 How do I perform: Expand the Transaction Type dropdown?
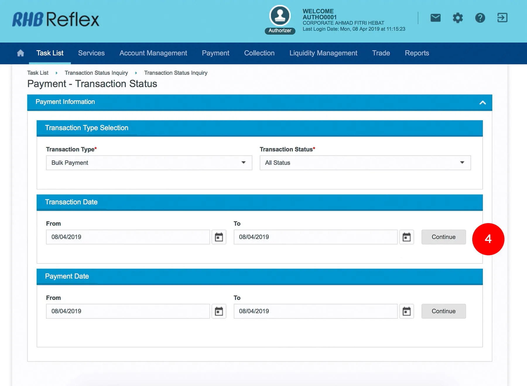click(x=149, y=163)
